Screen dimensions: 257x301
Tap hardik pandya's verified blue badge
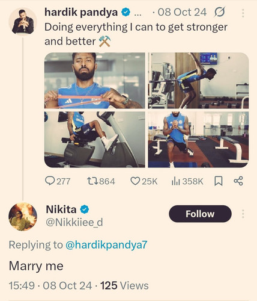click(x=125, y=13)
